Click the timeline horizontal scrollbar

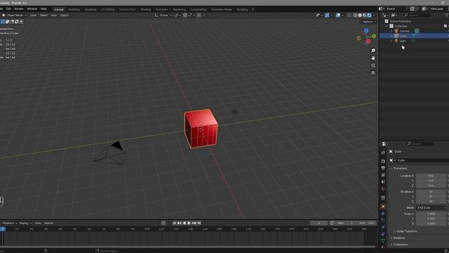click(188, 247)
